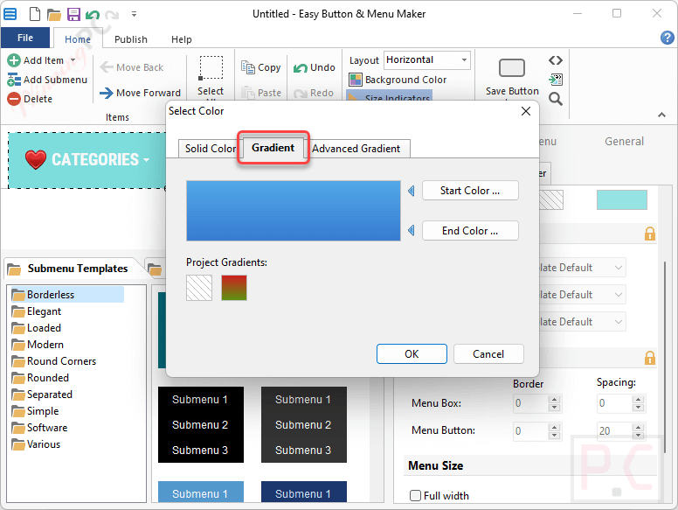This screenshot has width=678, height=510.
Task: Open the Layout Horizontal combo box
Action: tap(426, 59)
